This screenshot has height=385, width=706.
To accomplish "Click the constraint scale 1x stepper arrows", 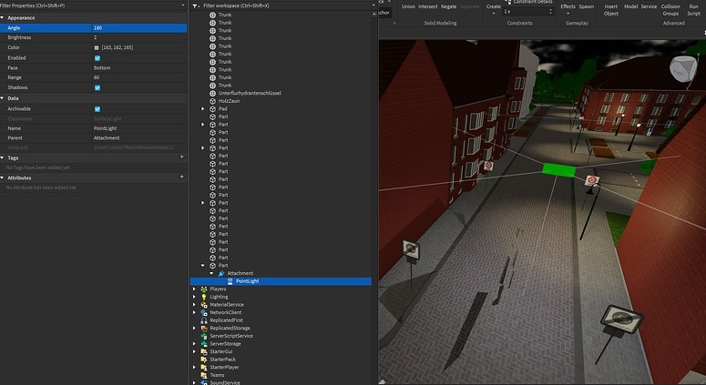I will (550, 12).
